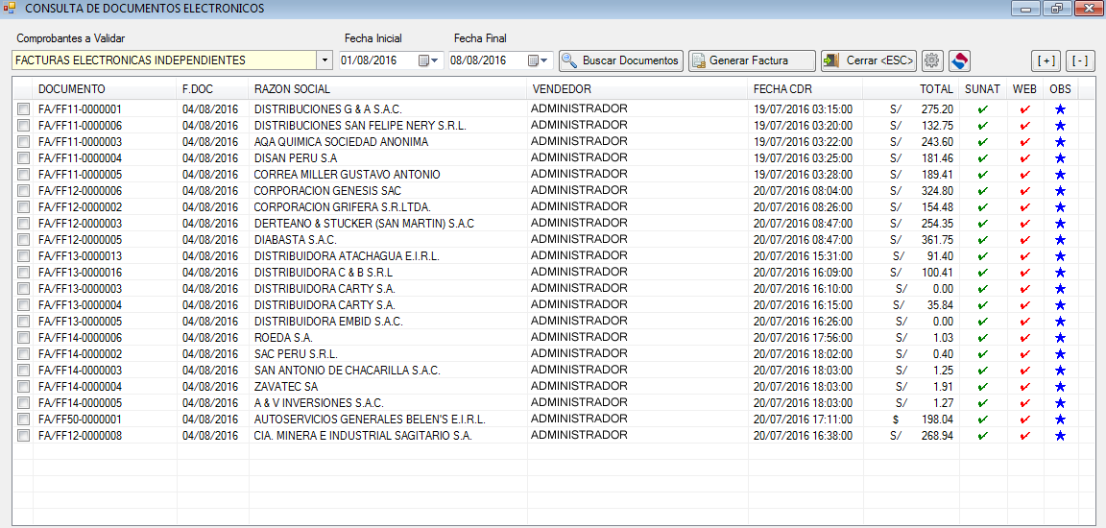
Task: Check the box for FA/FF11-0000006
Action: click(x=23, y=126)
